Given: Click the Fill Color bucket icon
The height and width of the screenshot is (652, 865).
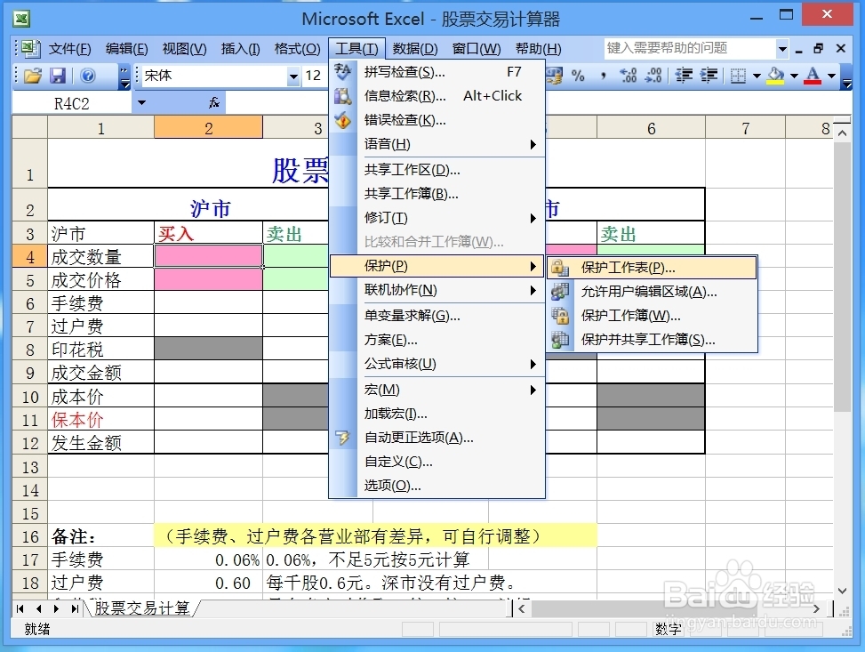Looking at the screenshot, I should 775,76.
